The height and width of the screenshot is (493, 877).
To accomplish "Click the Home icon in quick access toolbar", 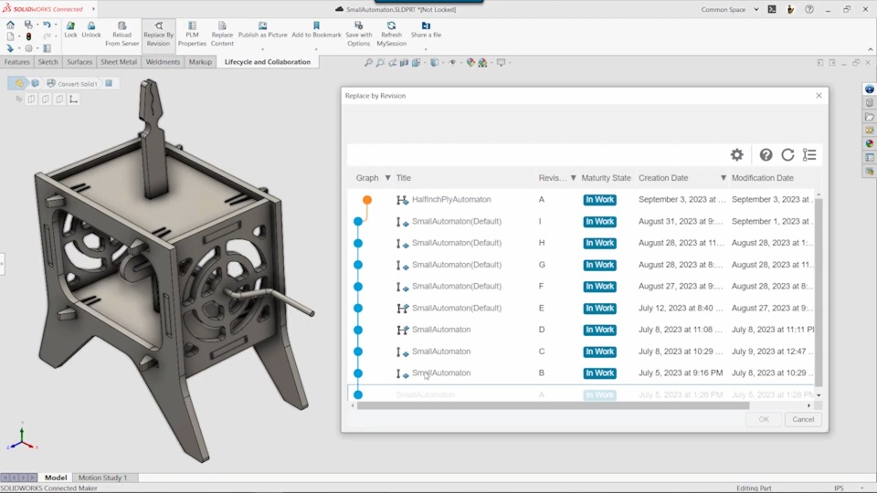I will coord(10,26).
